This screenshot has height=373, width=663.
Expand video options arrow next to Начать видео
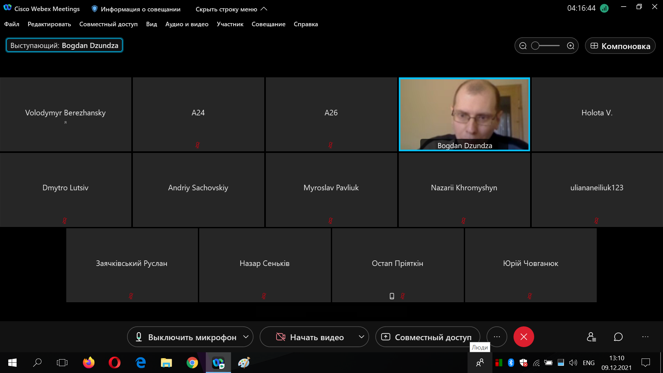[x=361, y=337]
